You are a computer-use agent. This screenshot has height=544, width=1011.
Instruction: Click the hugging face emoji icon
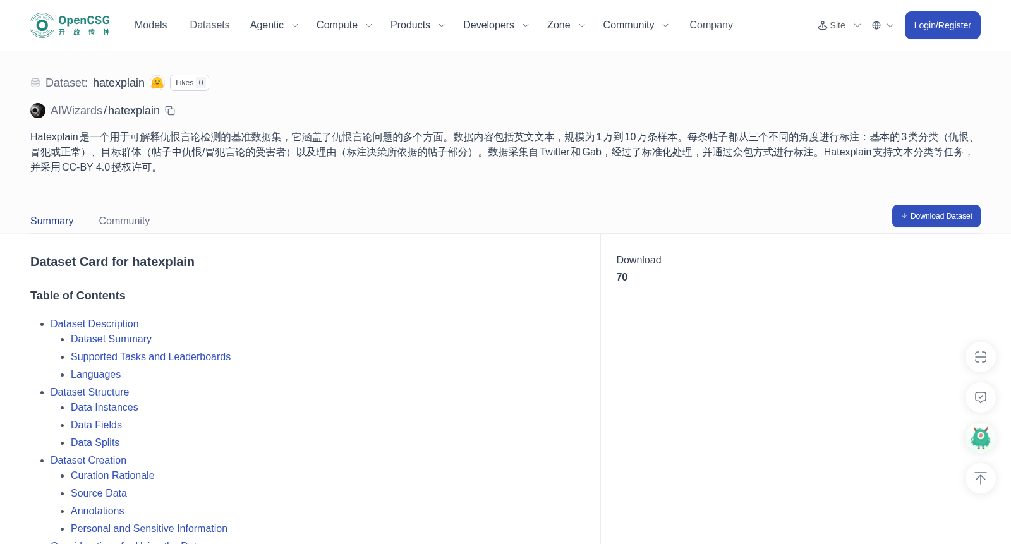157,83
